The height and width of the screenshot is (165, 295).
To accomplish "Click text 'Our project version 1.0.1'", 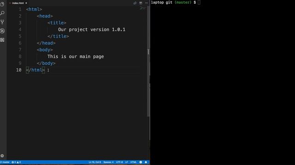I will pos(92,29).
